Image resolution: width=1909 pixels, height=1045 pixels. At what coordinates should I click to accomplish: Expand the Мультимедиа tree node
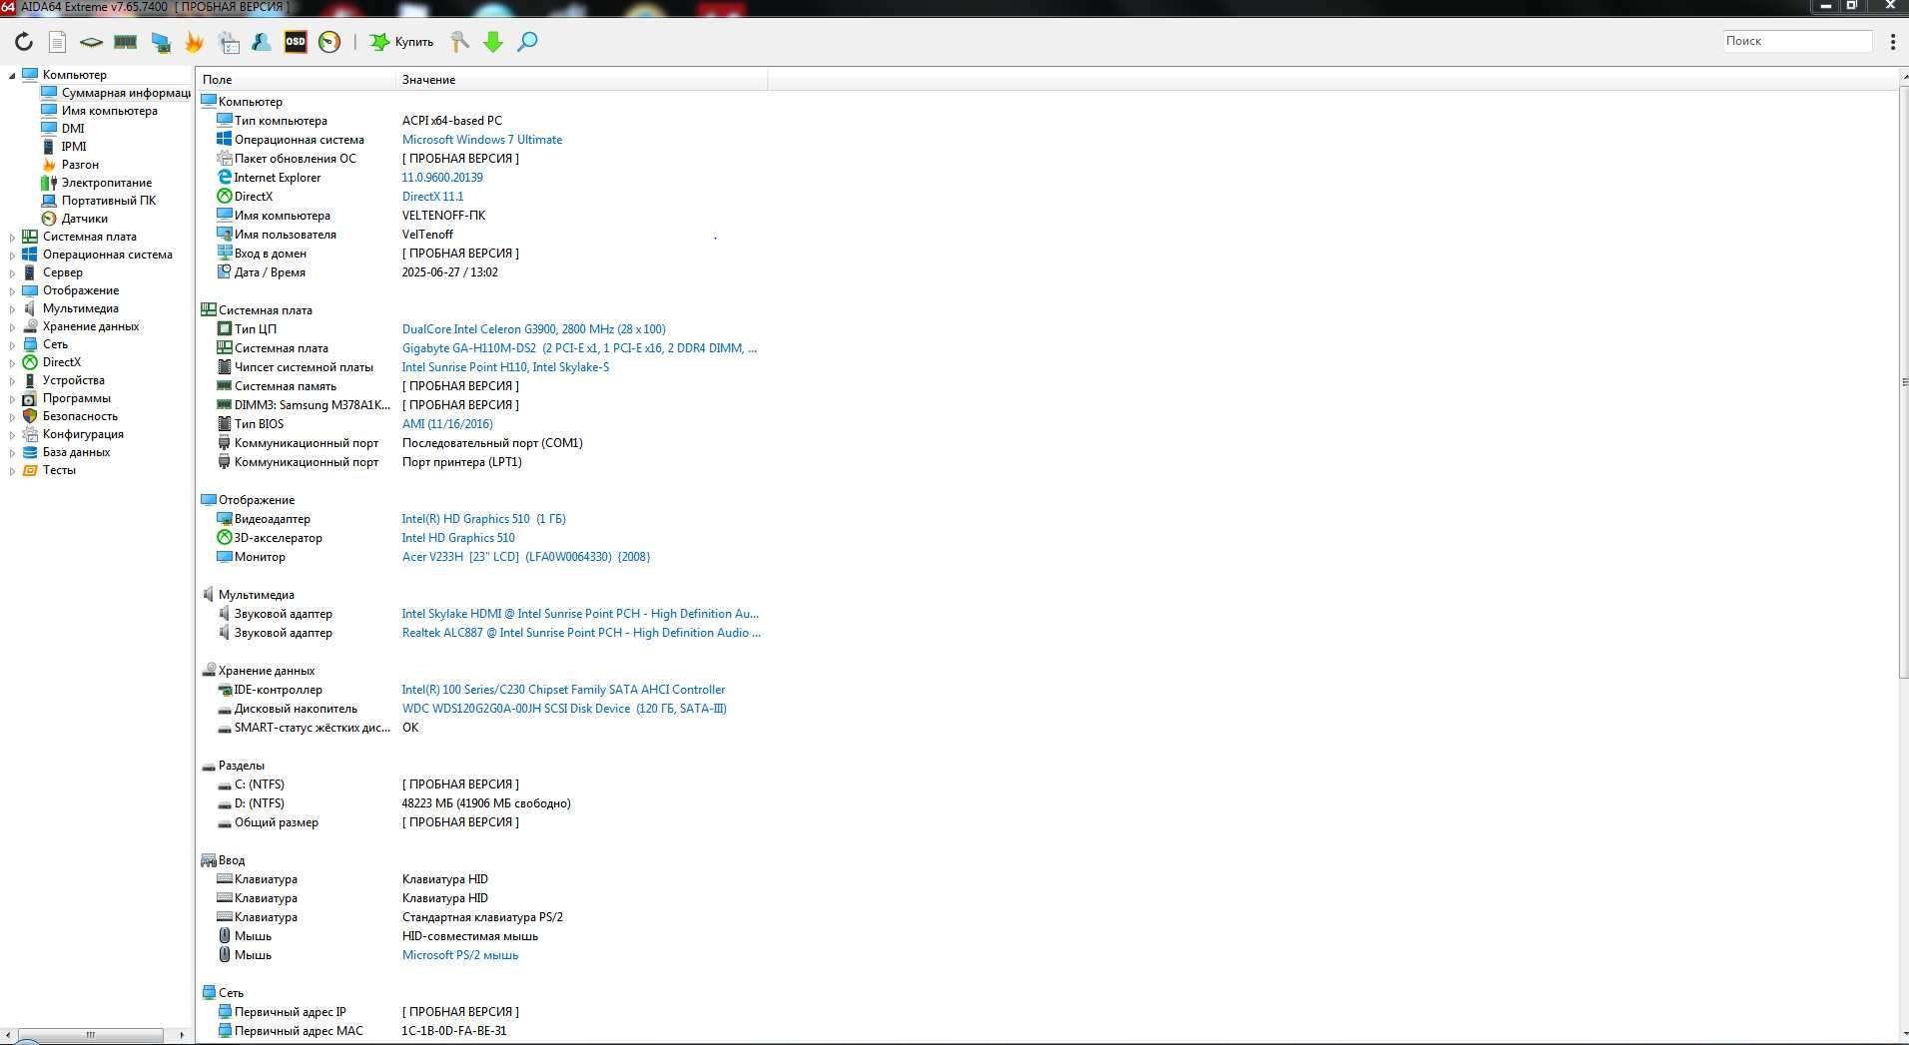click(x=12, y=309)
